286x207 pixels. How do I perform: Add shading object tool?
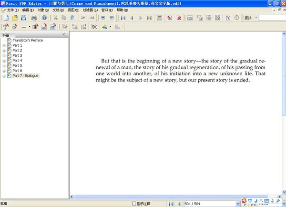(35, 27)
